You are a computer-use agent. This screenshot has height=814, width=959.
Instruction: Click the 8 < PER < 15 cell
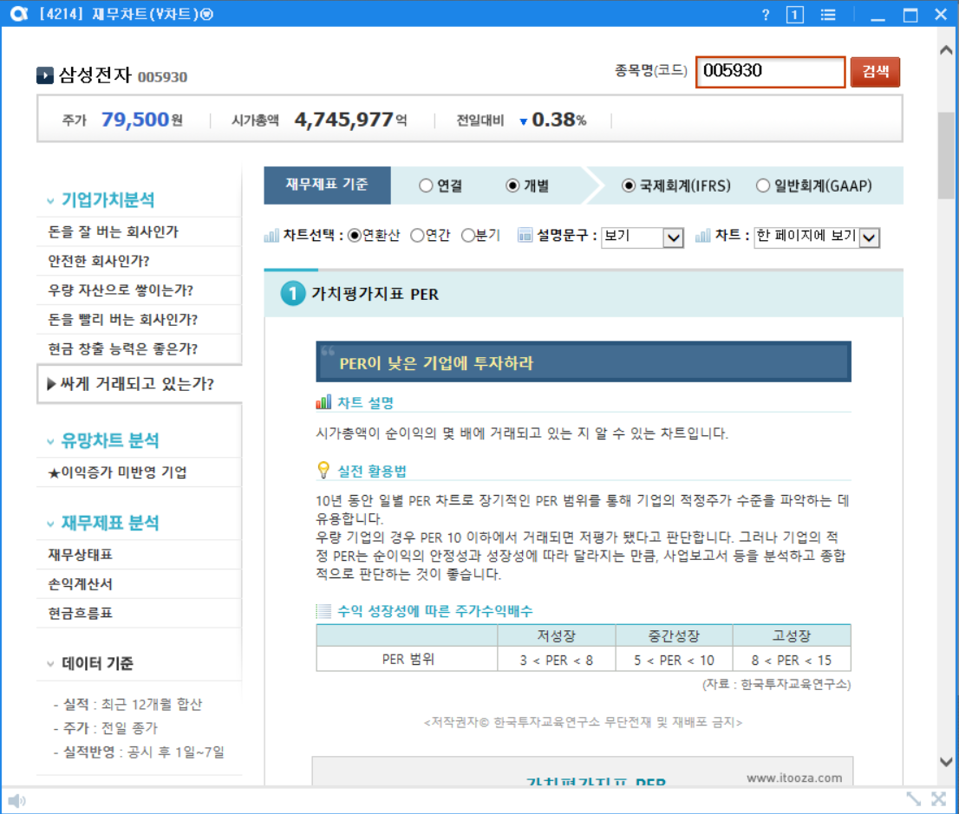792,660
